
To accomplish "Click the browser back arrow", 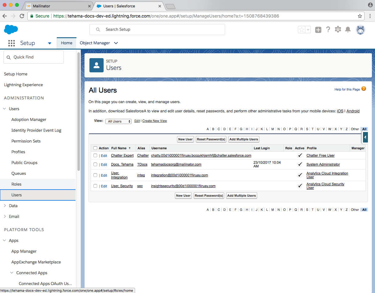I will click(x=5, y=16).
